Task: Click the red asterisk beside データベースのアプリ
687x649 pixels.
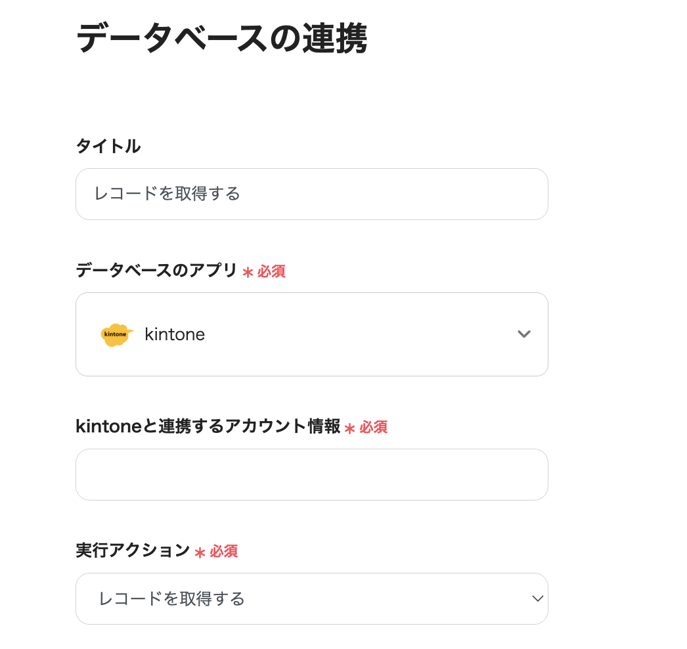Action: (x=248, y=272)
